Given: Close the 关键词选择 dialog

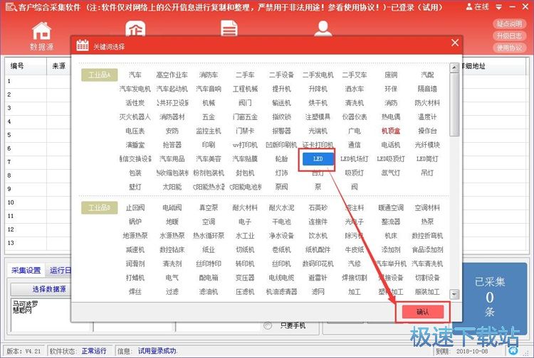Looking at the screenshot, I should tap(455, 43).
